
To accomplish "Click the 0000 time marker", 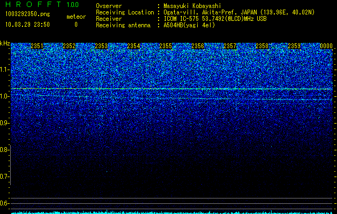I will [326, 46].
